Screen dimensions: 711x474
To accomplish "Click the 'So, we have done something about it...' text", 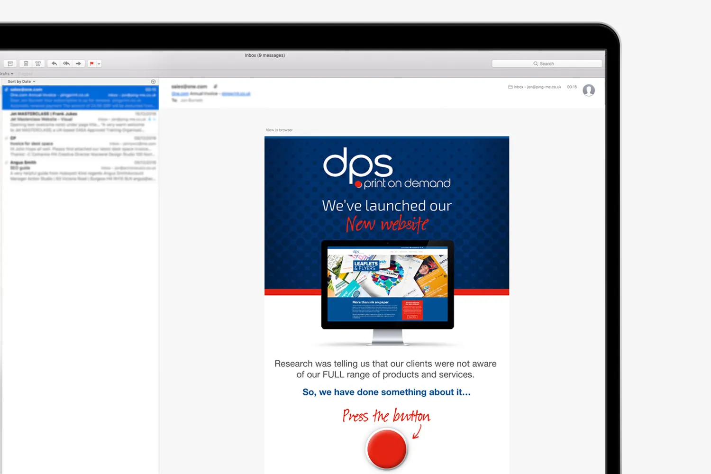I will pyautogui.click(x=387, y=392).
